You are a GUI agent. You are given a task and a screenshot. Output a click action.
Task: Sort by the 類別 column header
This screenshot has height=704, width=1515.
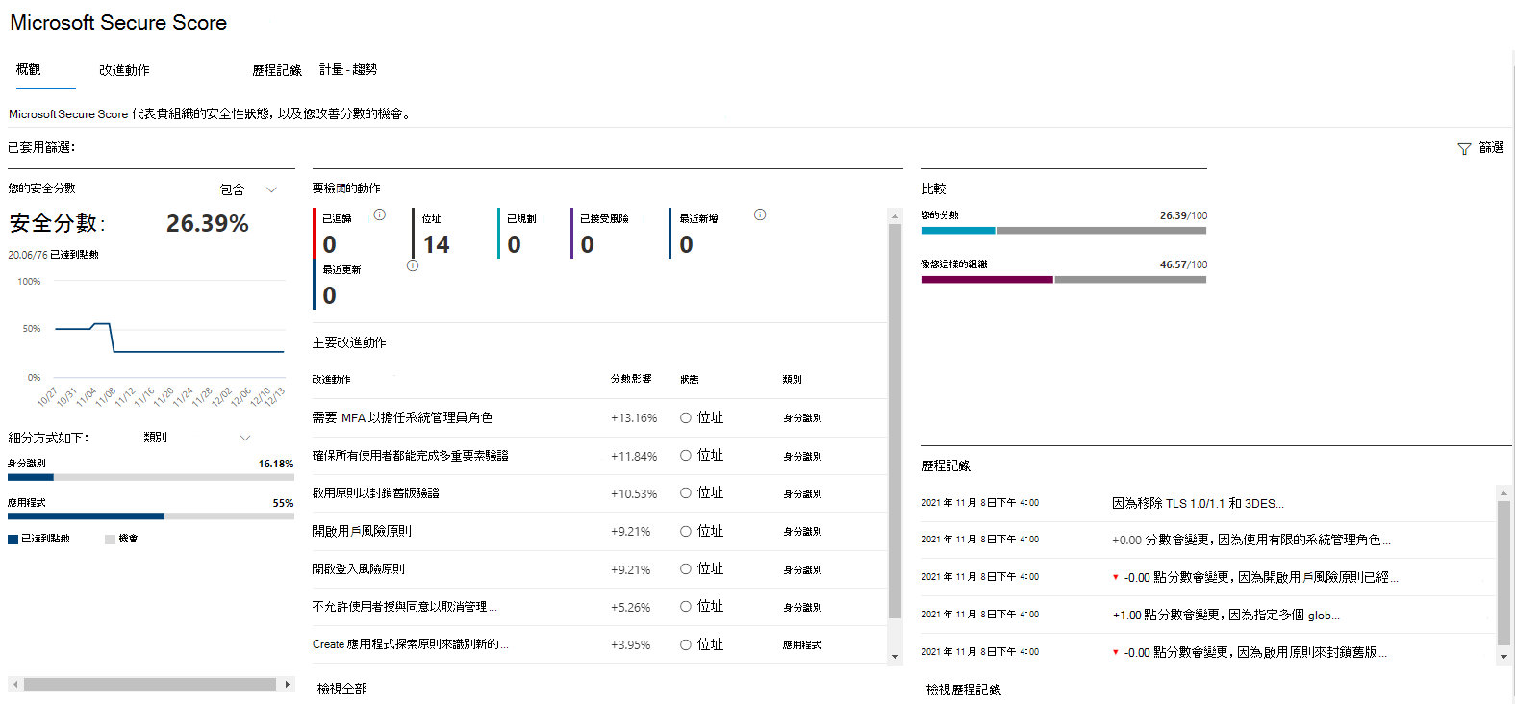[x=793, y=380]
